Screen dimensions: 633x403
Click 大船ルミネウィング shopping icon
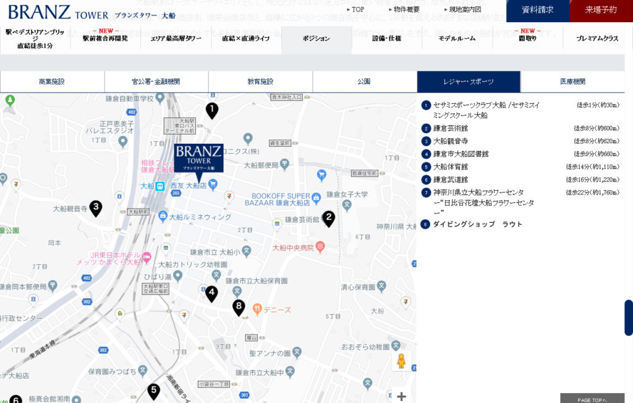[163, 216]
